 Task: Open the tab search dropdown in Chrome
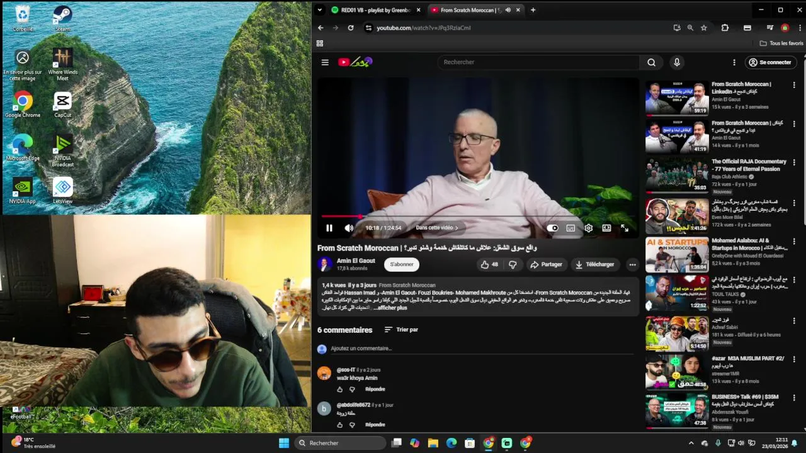(320, 10)
